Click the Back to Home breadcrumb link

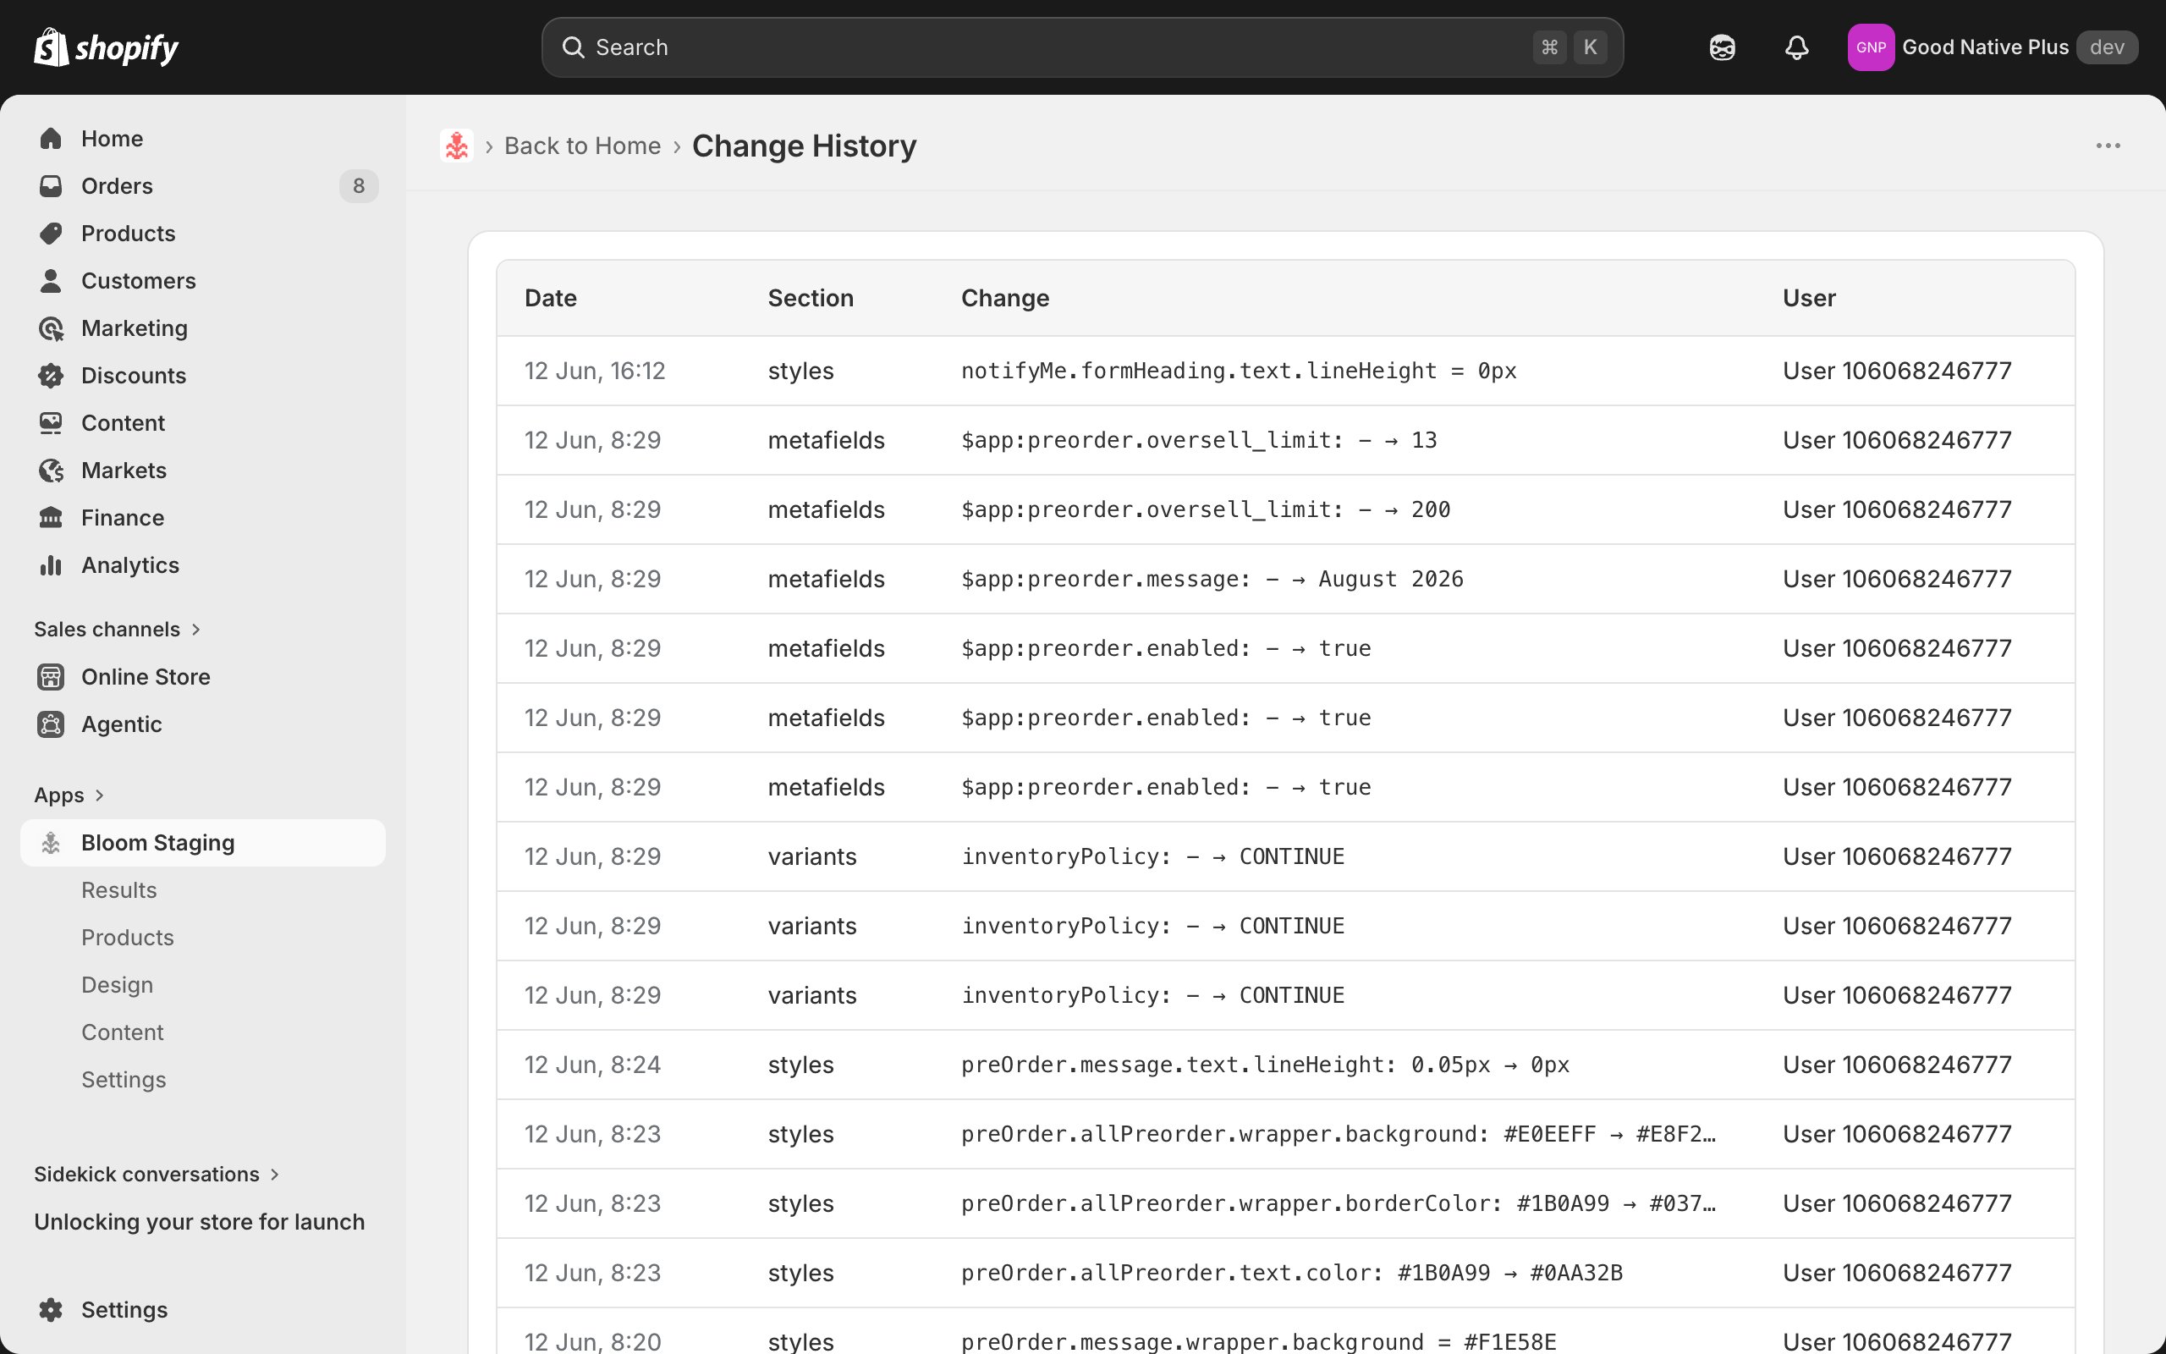pos(583,146)
